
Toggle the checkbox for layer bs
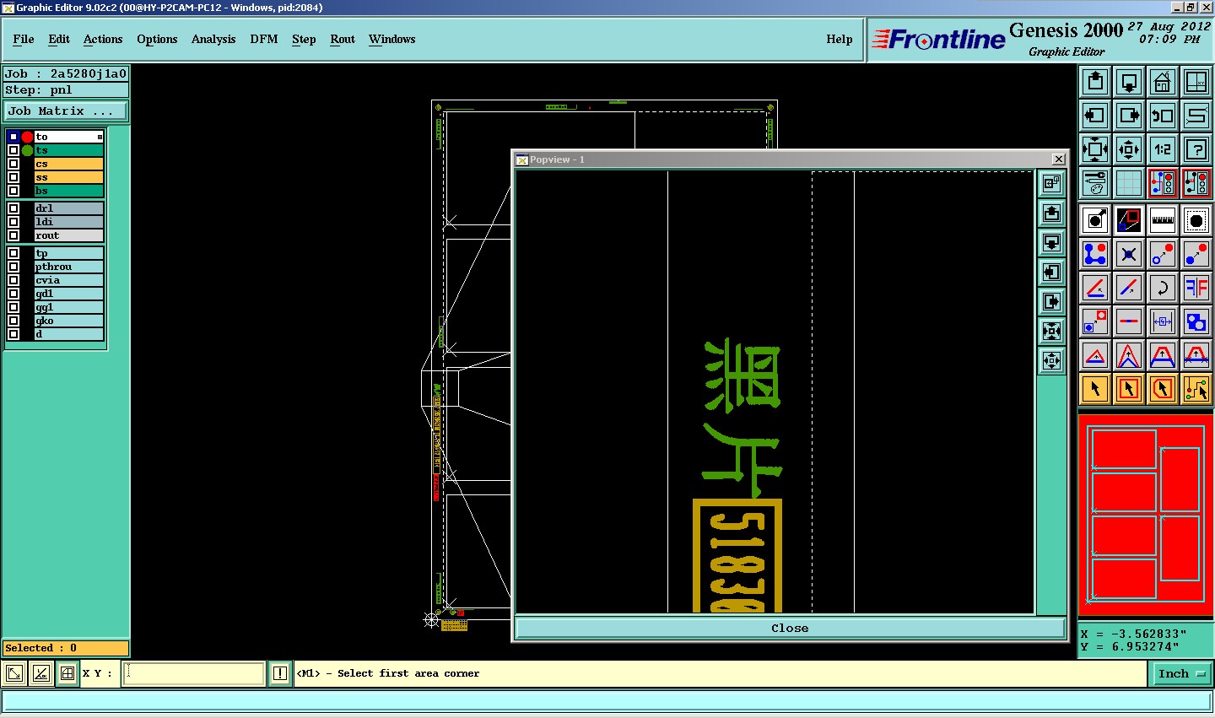(x=13, y=191)
